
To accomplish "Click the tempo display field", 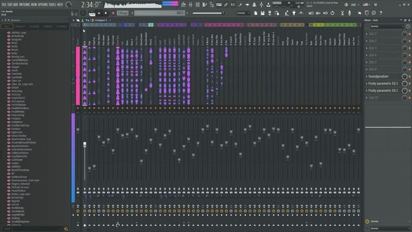I will click(123, 13).
